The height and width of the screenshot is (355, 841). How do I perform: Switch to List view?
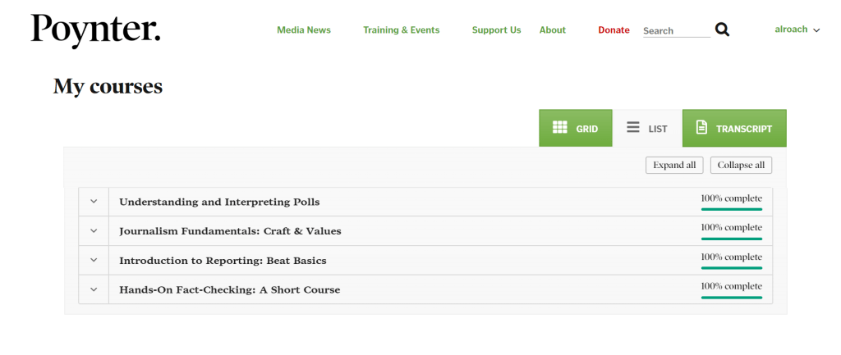tap(647, 129)
